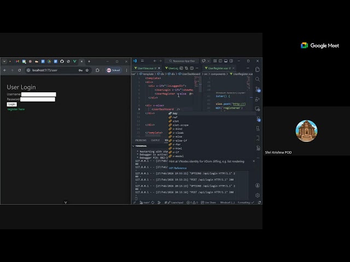Choose 'slot-scope' suggestion
Image resolution: width=350 pixels, height=262 pixels.
pos(212,125)
